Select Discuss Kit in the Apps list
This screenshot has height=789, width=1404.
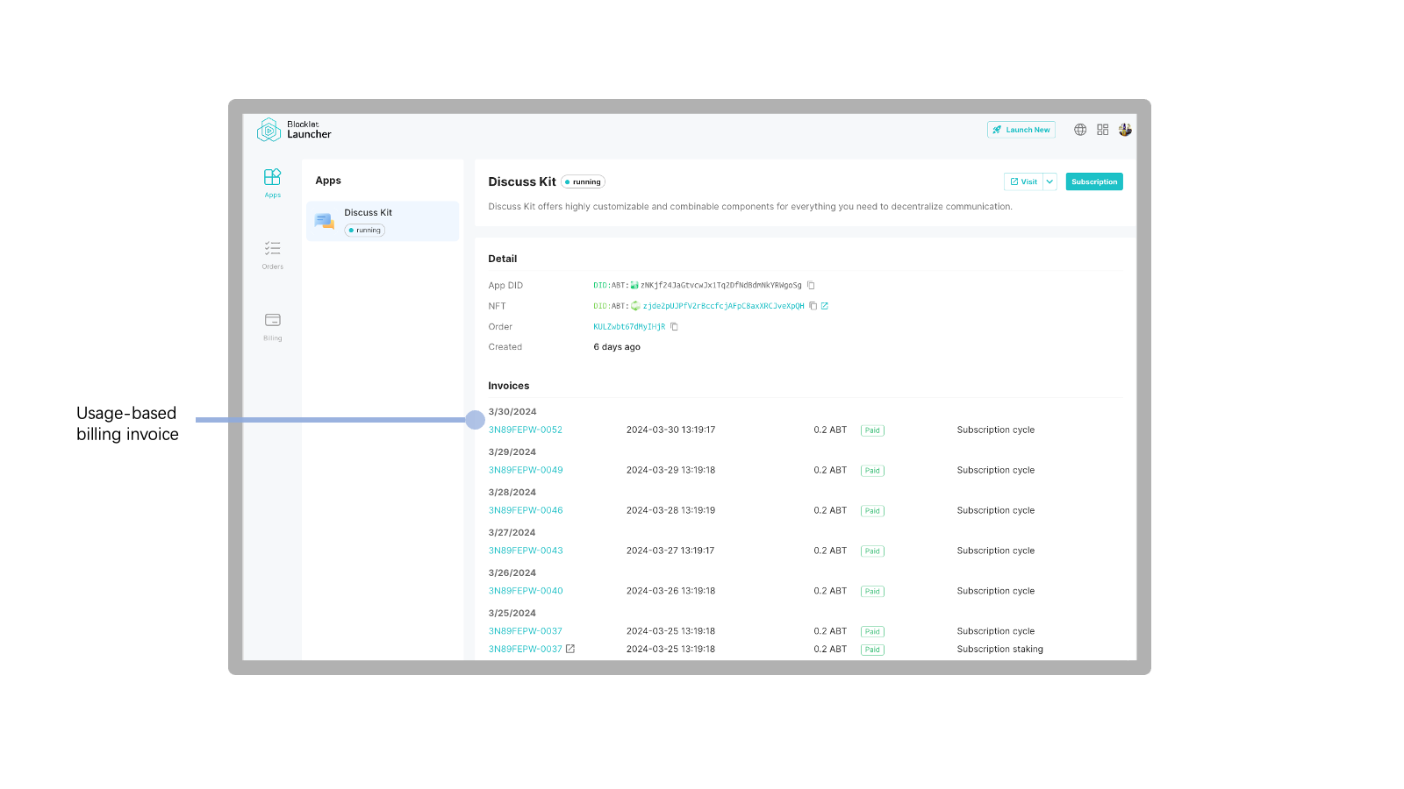[383, 221]
